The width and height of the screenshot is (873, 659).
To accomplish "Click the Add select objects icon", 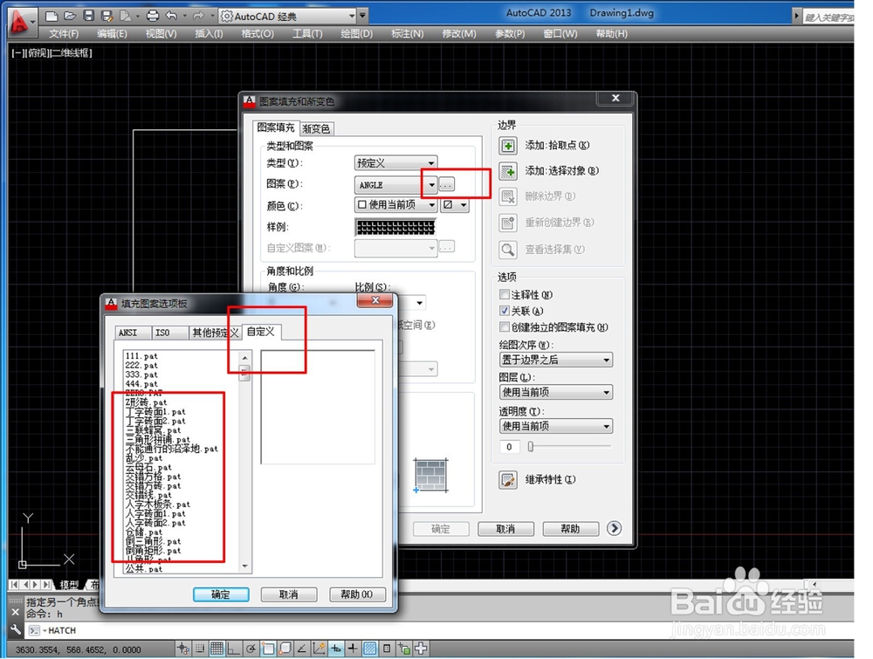I will (x=507, y=171).
